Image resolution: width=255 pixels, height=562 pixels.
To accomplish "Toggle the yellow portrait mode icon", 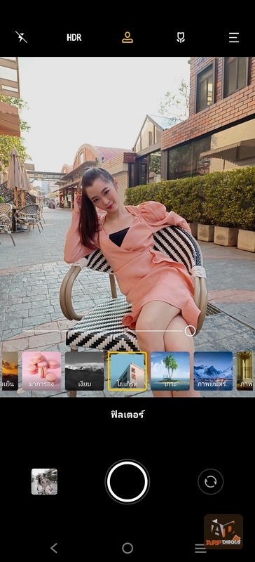I will (x=127, y=37).
